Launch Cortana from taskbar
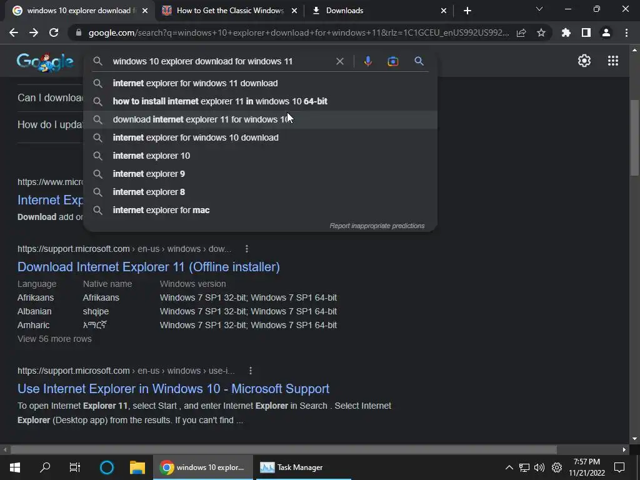640x480 pixels. 107,467
